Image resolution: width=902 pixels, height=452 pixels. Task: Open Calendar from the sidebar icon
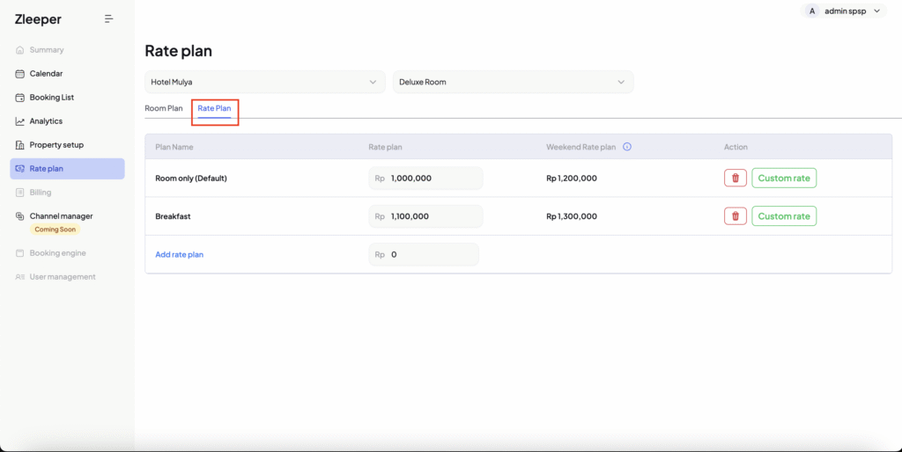(x=20, y=74)
